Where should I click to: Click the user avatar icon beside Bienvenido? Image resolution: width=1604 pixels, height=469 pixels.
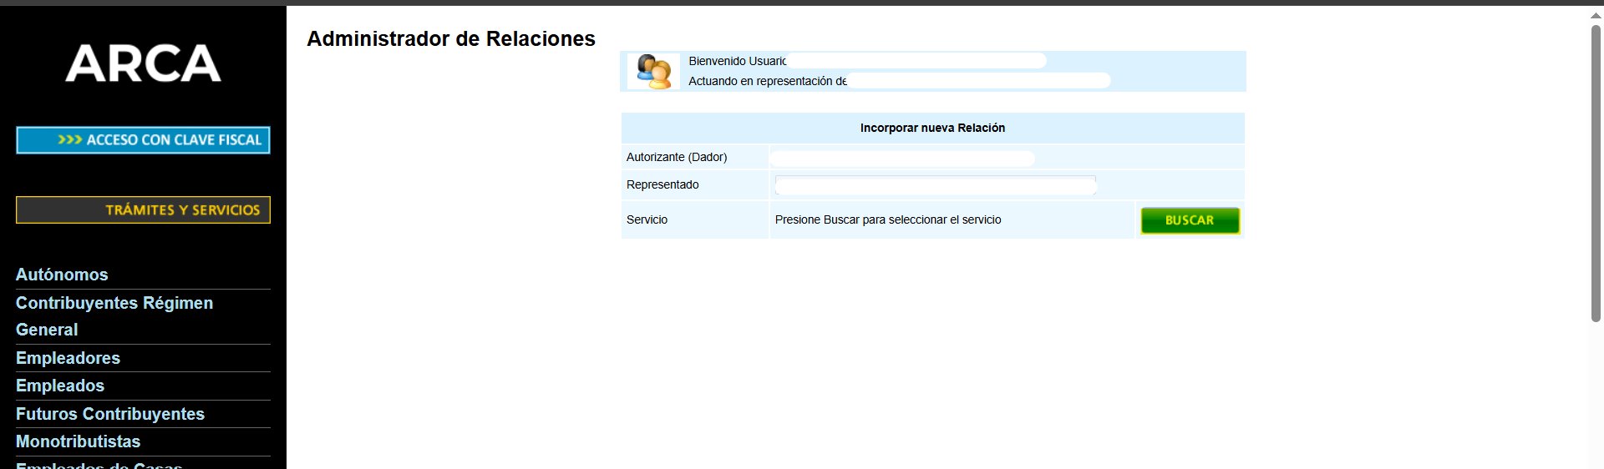click(653, 72)
